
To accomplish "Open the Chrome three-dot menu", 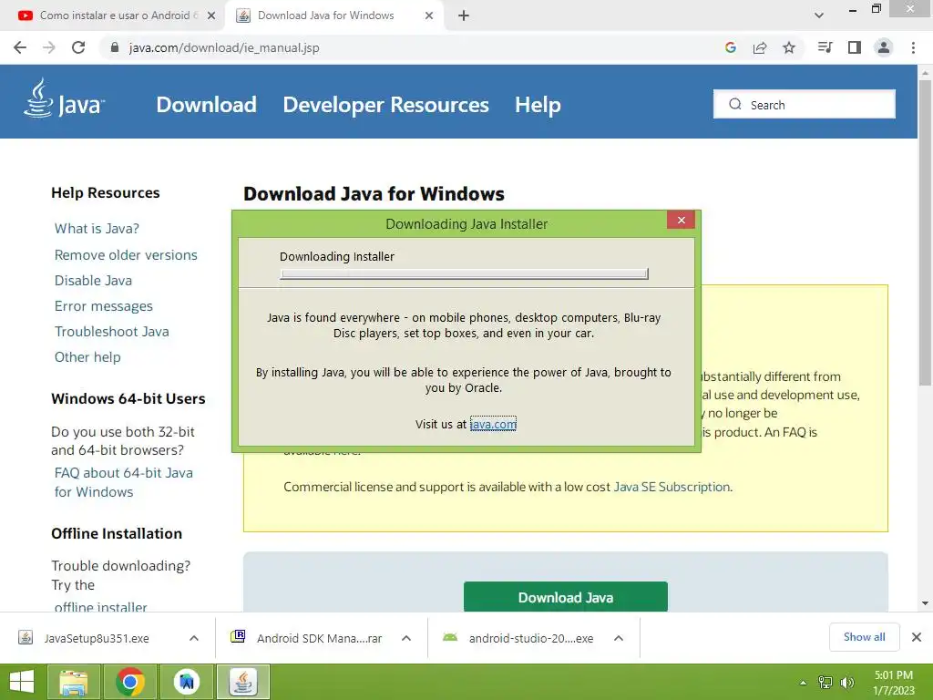I will (x=913, y=47).
